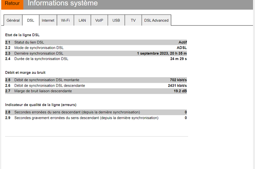This screenshot has height=169, width=255.
Task: Click the Secondes gravement erronées row label
Action: pyautogui.click(x=86, y=118)
